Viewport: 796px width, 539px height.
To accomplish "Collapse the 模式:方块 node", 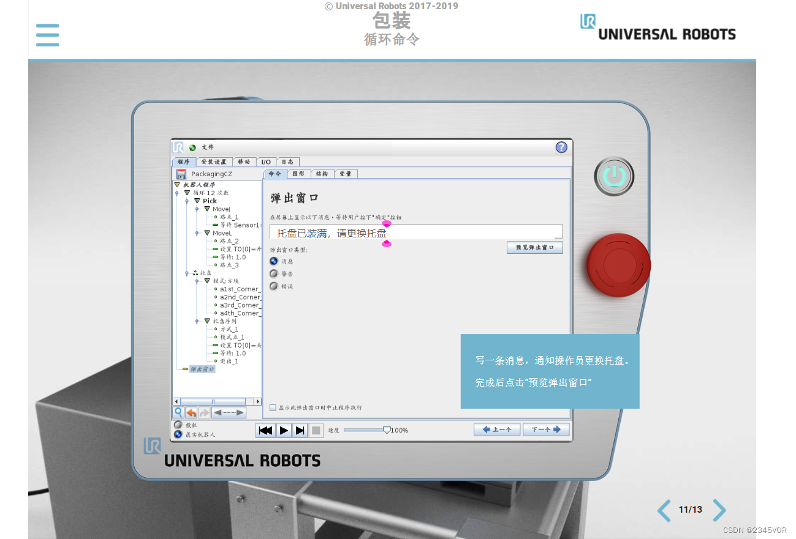I will (x=207, y=281).
